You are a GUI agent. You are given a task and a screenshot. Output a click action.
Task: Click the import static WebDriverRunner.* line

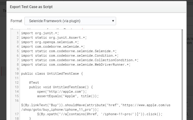(76, 65)
